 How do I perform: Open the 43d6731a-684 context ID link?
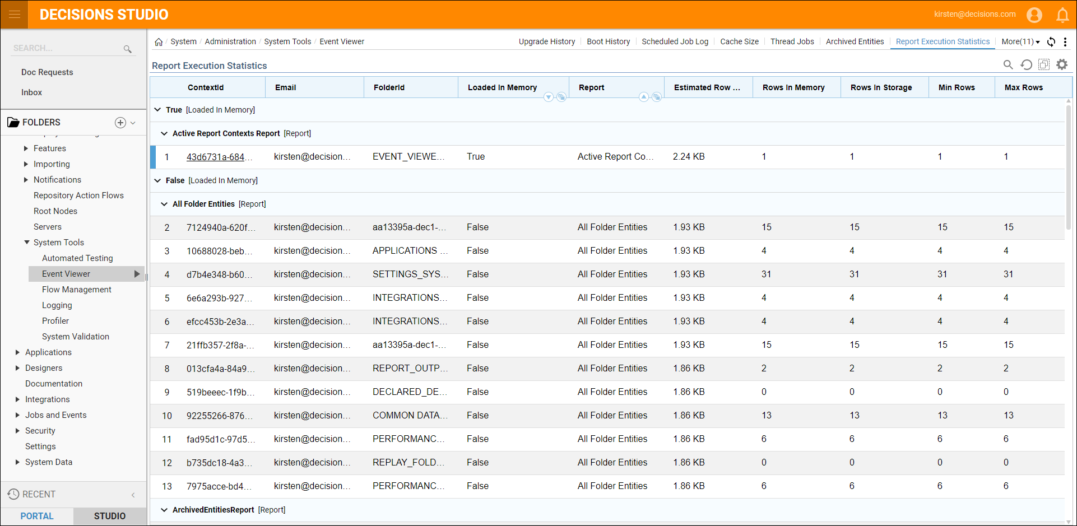pyautogui.click(x=219, y=157)
